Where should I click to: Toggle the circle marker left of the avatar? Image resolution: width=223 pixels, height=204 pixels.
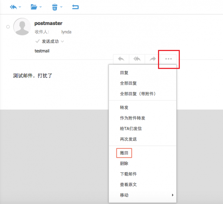point(8,27)
